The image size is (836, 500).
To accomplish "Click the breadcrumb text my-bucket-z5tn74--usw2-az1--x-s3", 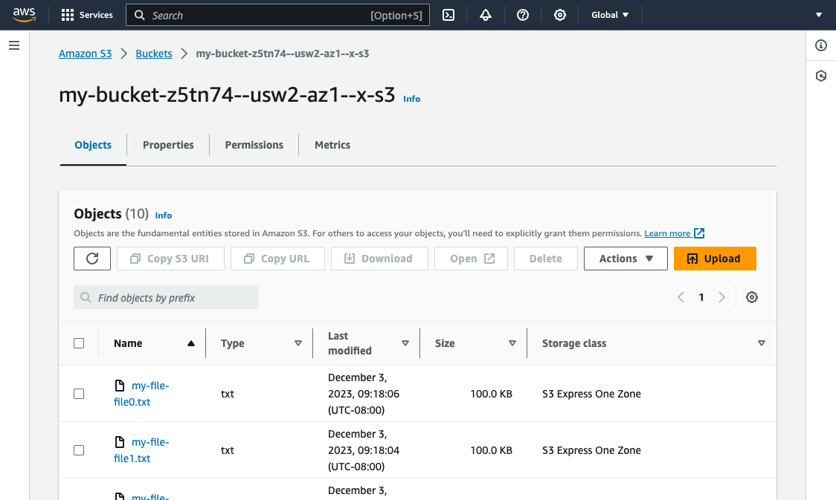I will coord(283,53).
